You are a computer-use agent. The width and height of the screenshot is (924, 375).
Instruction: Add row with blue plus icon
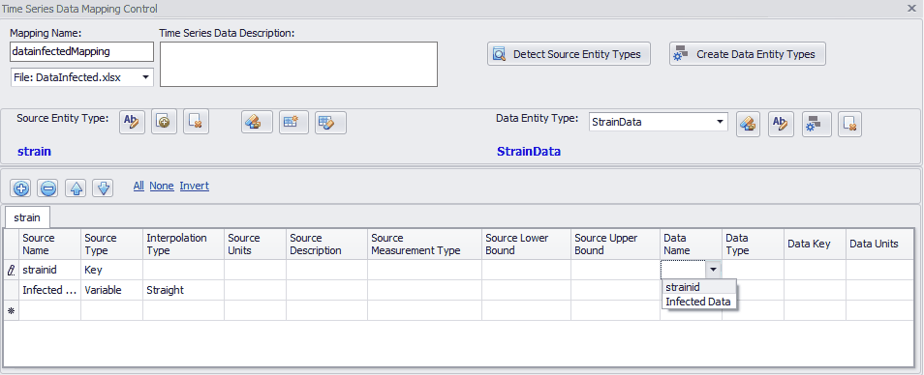[21, 188]
